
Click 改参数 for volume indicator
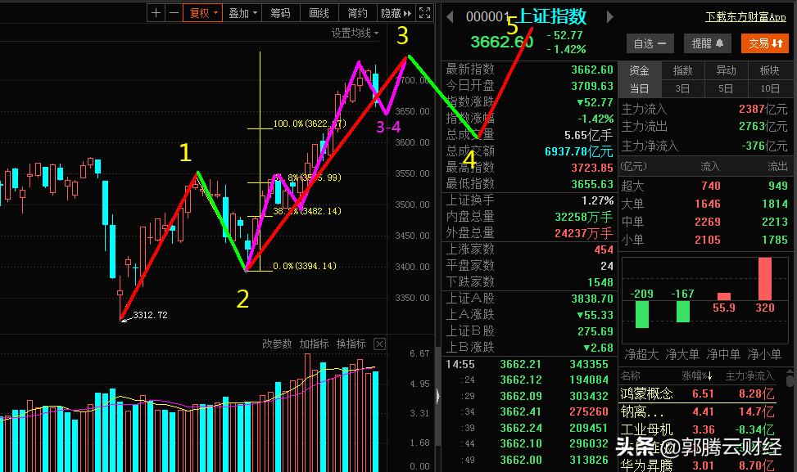point(277,344)
